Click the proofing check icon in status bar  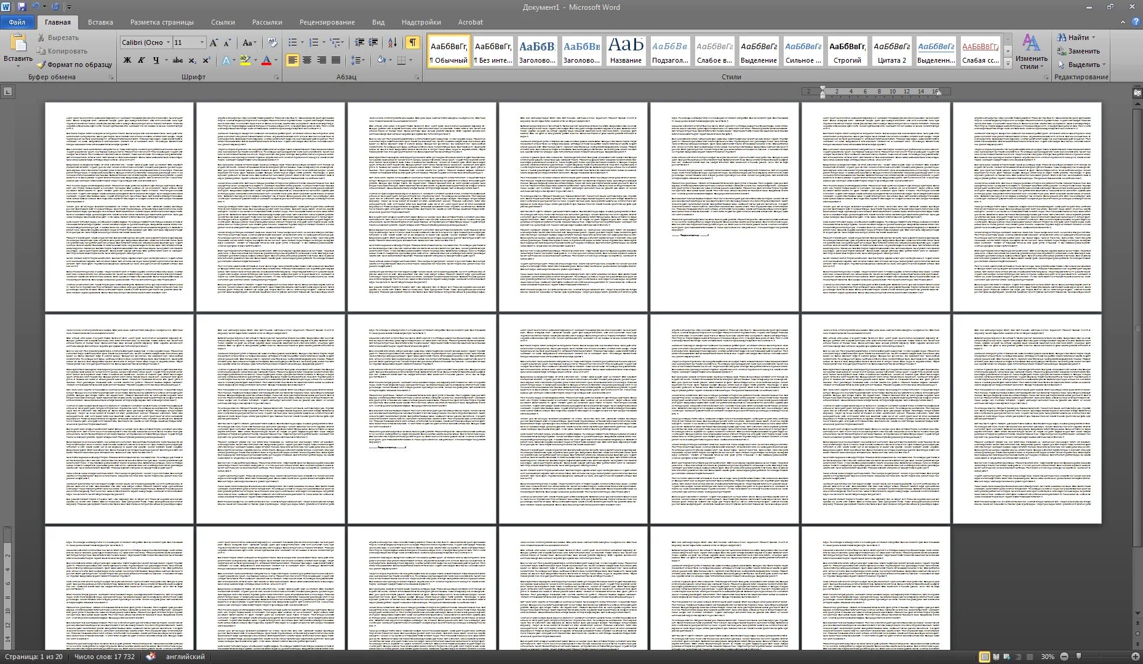151,657
